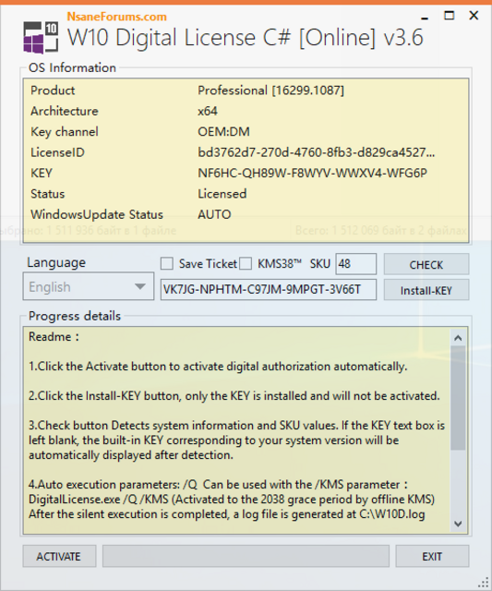Click the W10 Digital License app logo
This screenshot has width=492, height=591.
(x=41, y=37)
